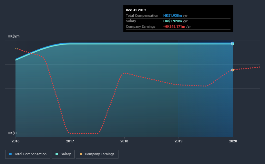Image resolution: width=265 pixels, height=164 pixels.
Task: Click the HK$0 y-axis label
Action: 12,133
